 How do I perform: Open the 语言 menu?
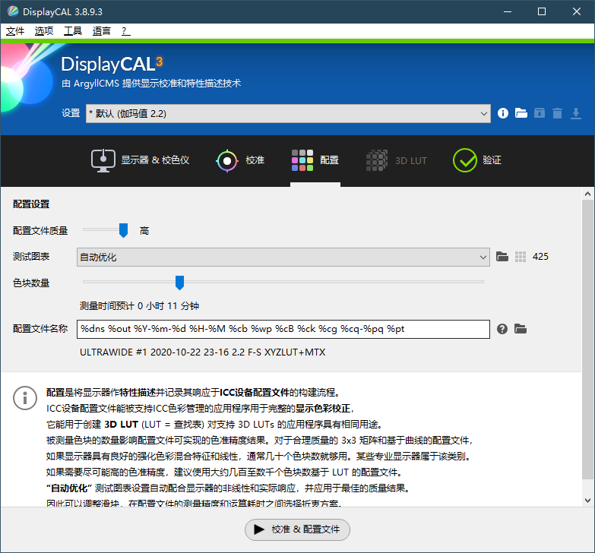[x=102, y=31]
